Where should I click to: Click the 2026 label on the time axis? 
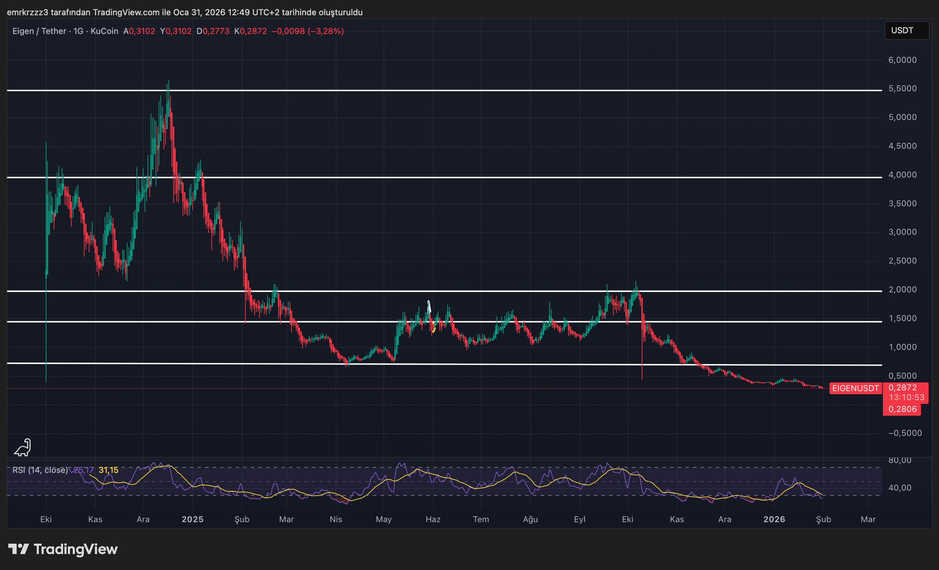click(x=774, y=520)
